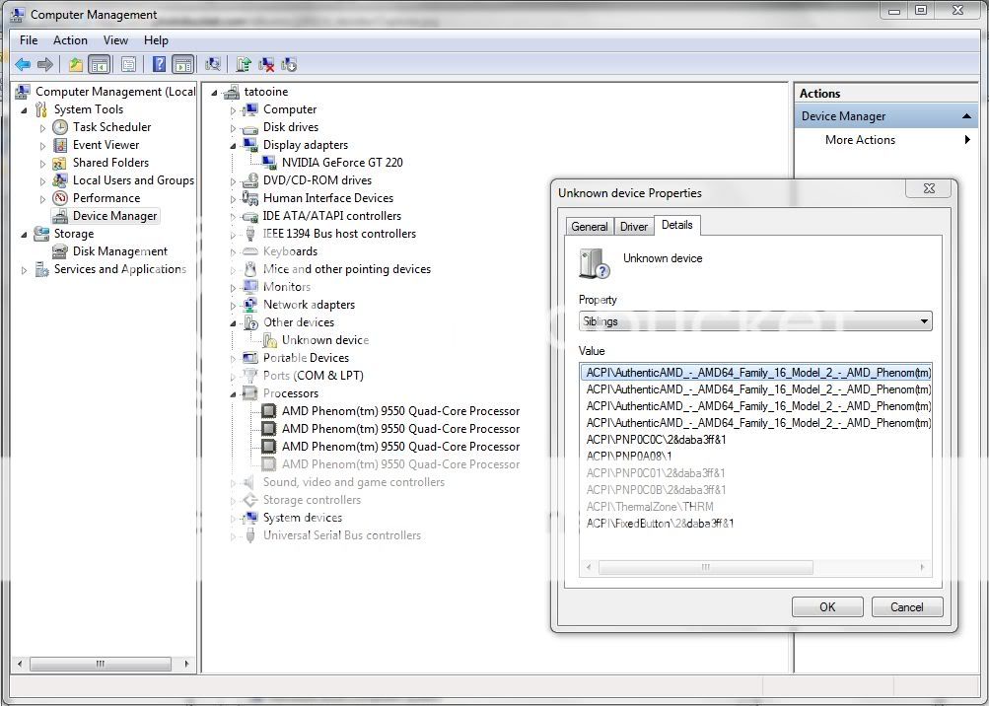Click the blue Help question mark icon
Viewport: 989px width, 706px height.
click(159, 65)
